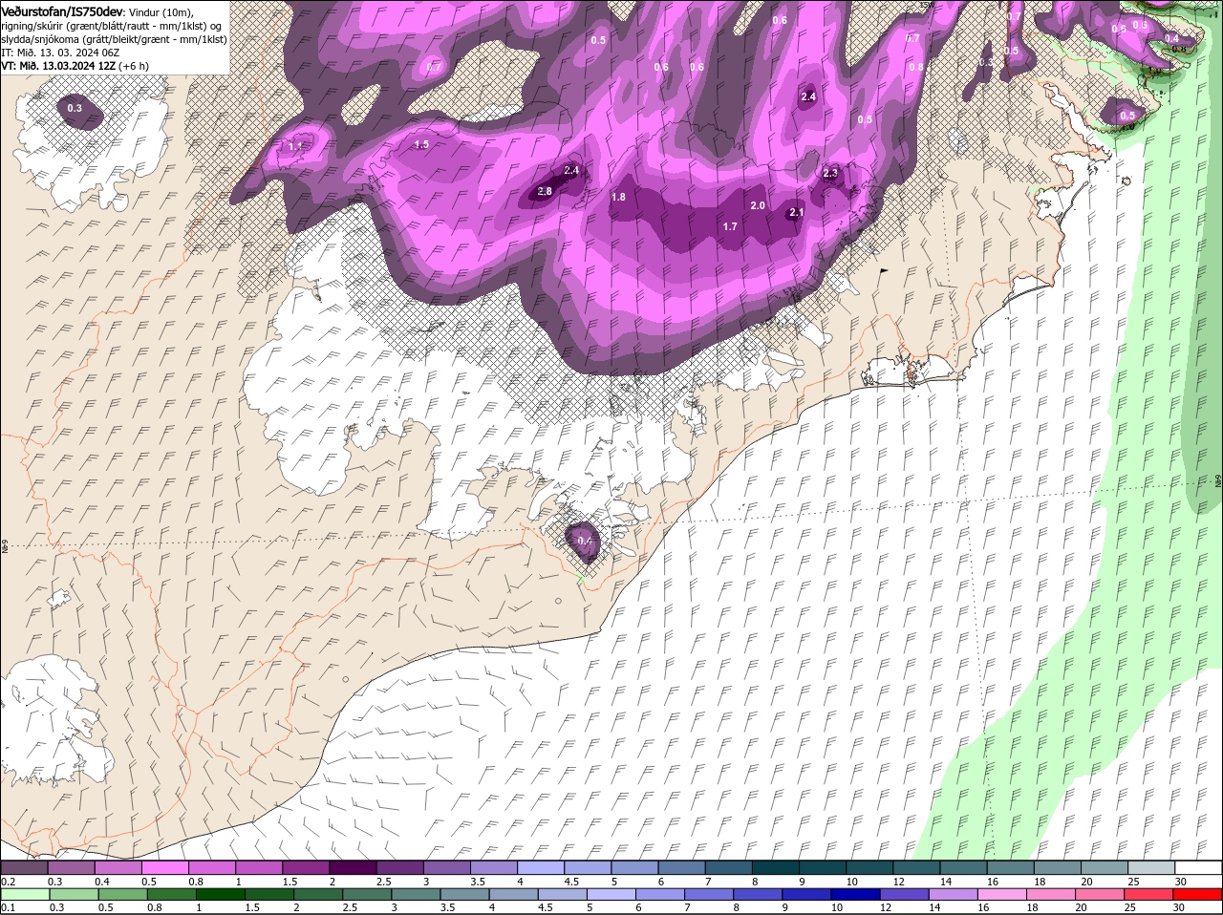Click the 30 label in the bottom legend row
The image size is (1223, 915).
coord(1181,907)
